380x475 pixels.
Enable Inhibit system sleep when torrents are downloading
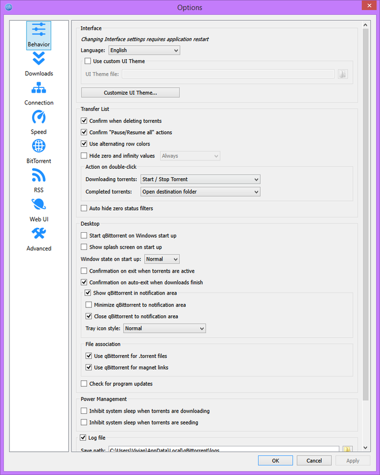pyautogui.click(x=84, y=411)
